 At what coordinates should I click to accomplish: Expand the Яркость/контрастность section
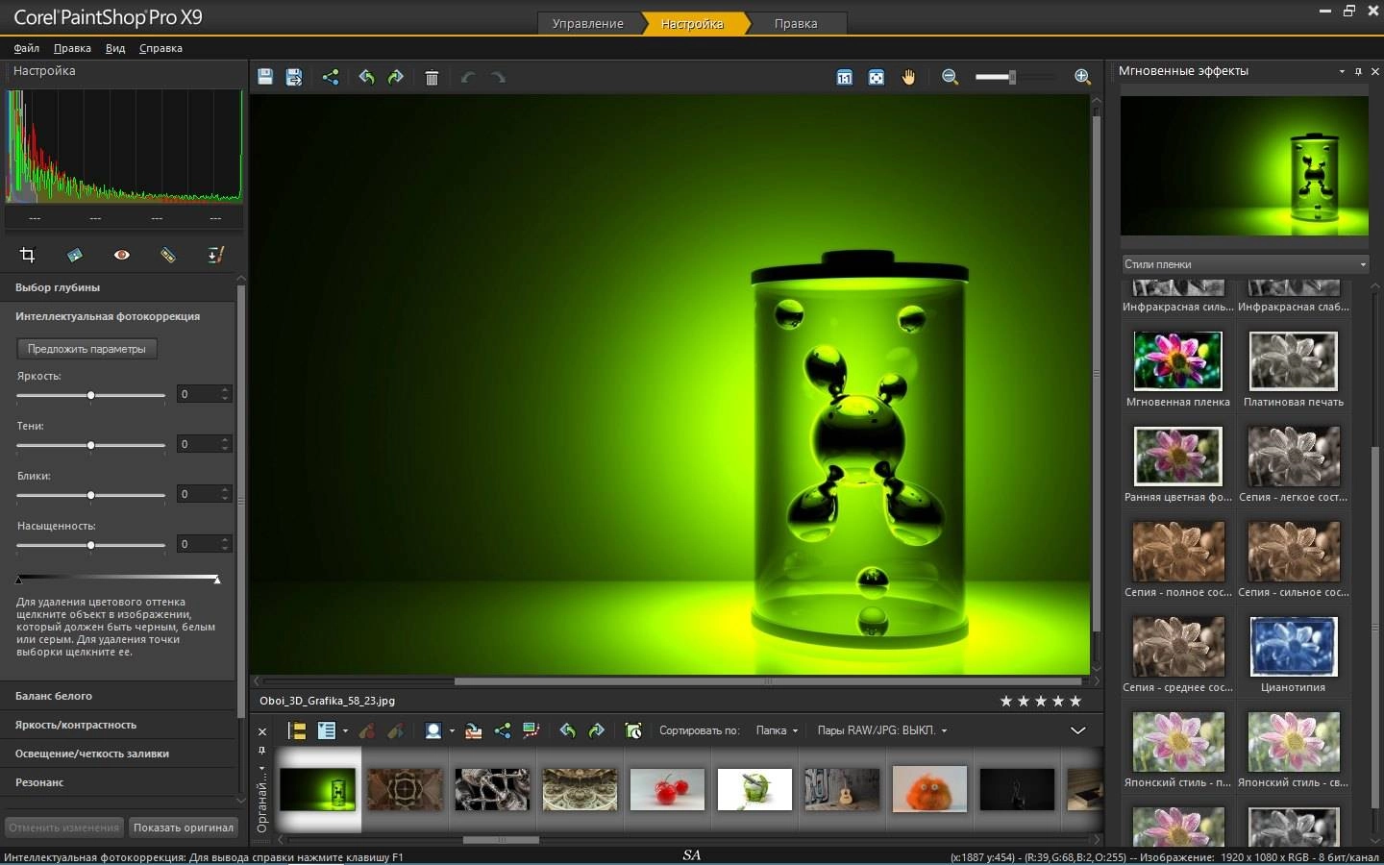pos(118,725)
